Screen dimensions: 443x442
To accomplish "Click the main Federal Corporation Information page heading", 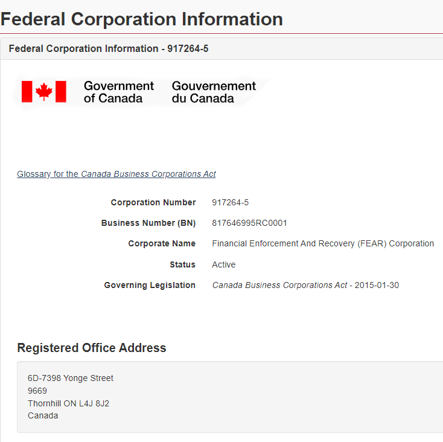I will pos(142,19).
